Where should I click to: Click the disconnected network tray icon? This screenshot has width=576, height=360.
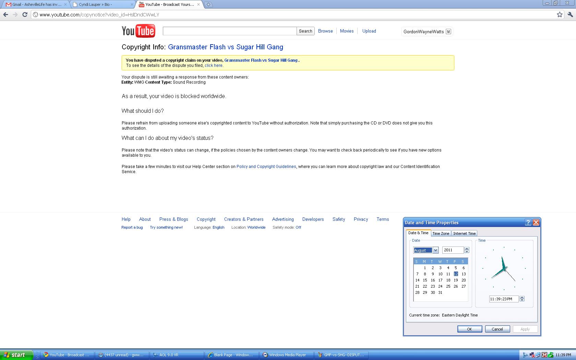[x=532, y=355]
